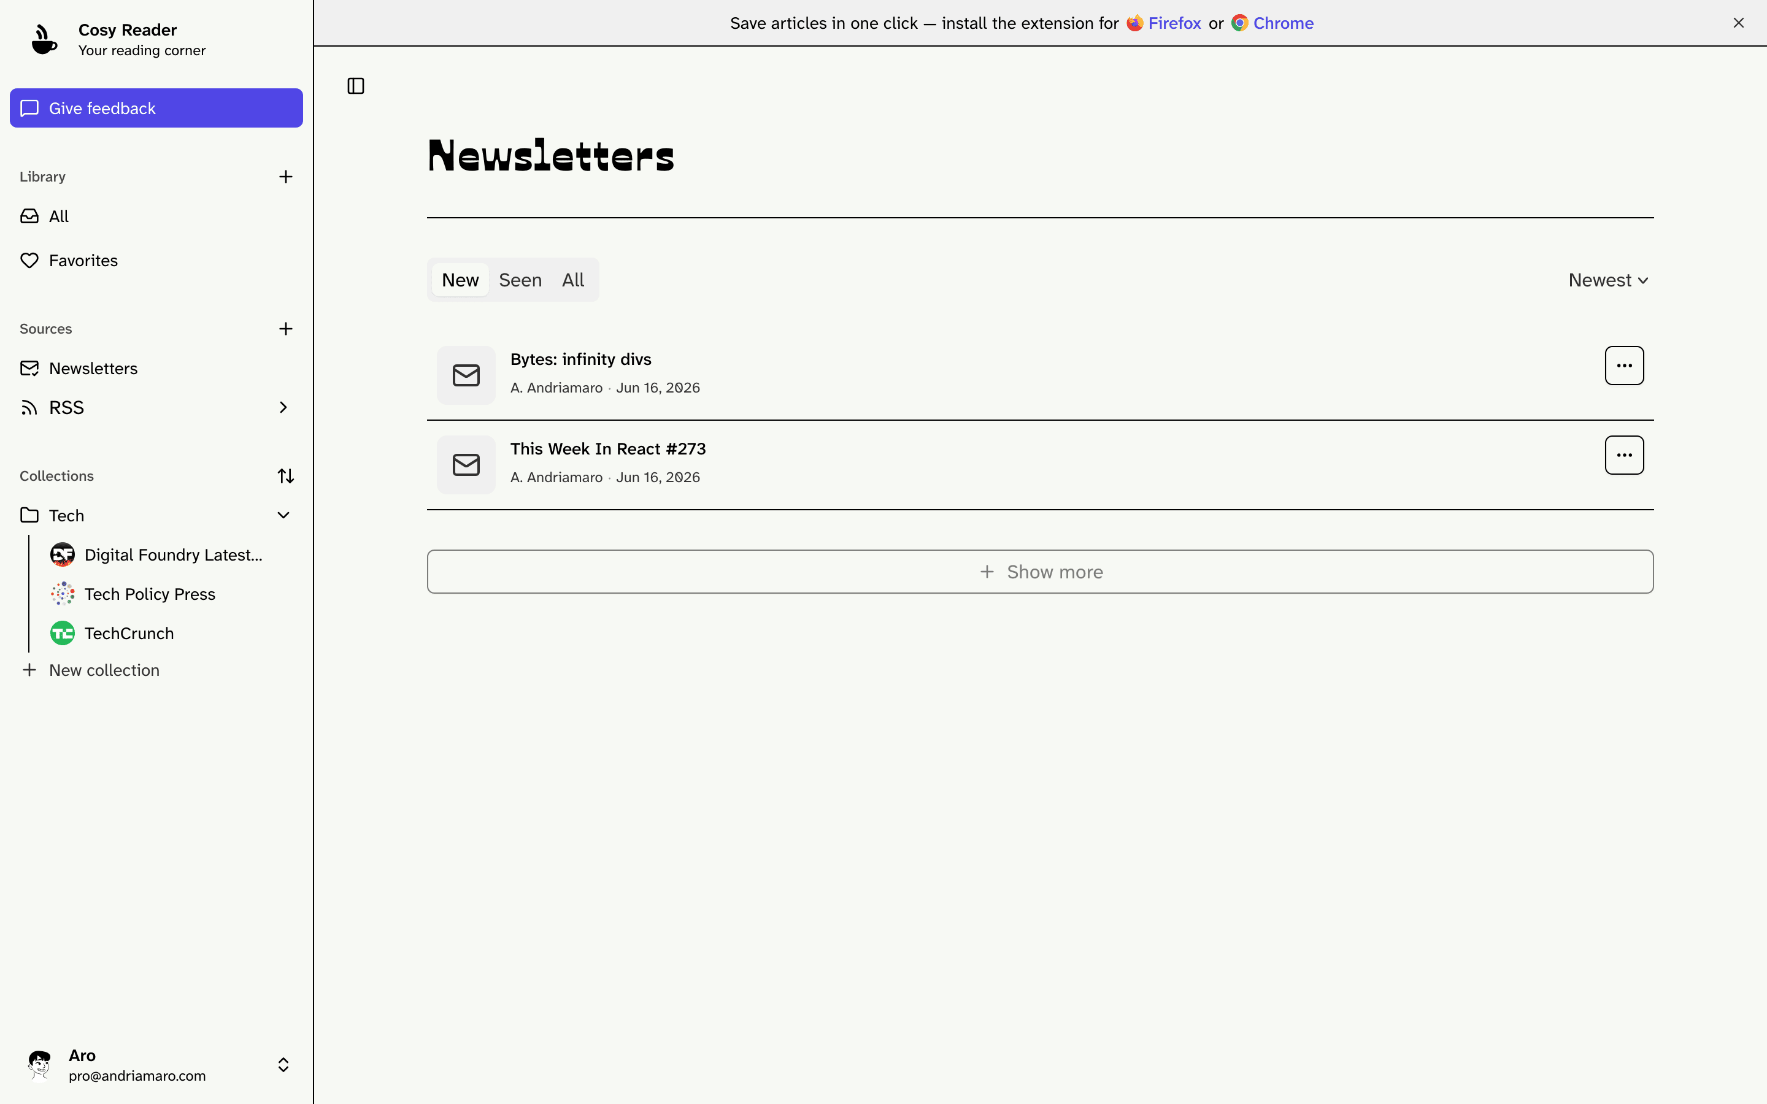Click the Cosy Reader coffee cup logo
1767x1104 pixels.
click(44, 39)
